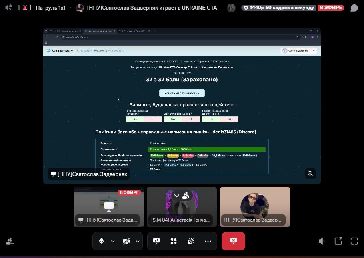The image size is (364, 258).
Task: Open the apps grid in bookmarks bar
Action: (46, 43)
